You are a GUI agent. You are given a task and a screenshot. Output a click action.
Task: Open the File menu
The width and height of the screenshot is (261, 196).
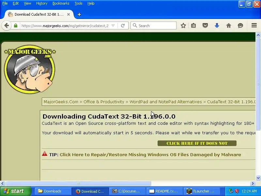5,3
